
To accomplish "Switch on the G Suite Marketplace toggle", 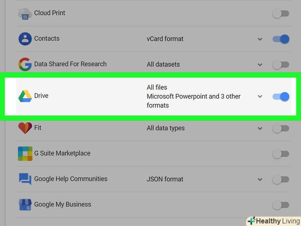I will coord(281,154).
